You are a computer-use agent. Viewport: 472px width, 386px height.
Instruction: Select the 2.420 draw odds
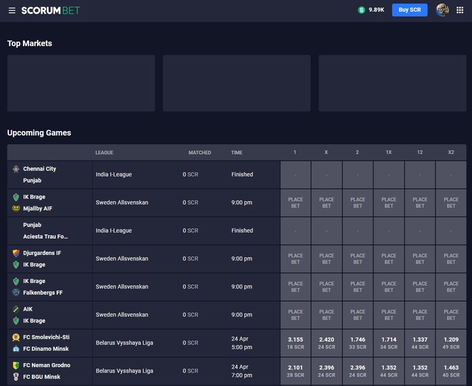tap(327, 343)
